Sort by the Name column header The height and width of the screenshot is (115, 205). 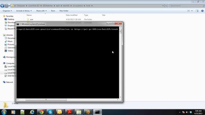(x=29, y=15)
